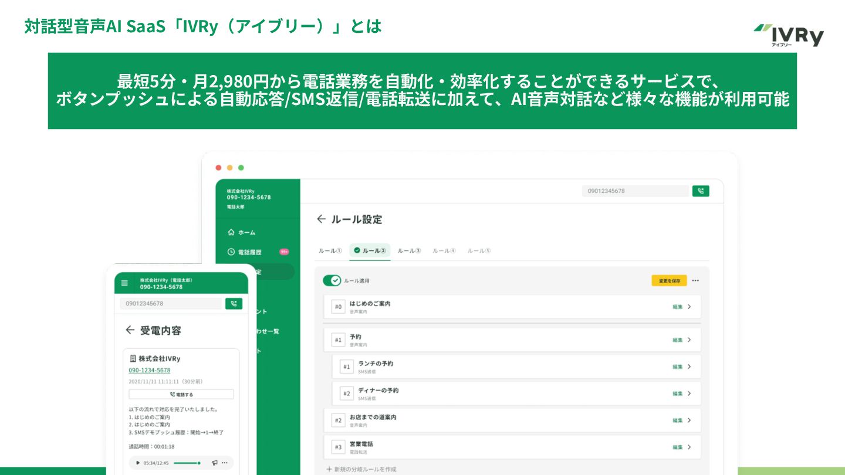Click the 05:34/12:45 playback time
This screenshot has width=845, height=475.
(156, 463)
